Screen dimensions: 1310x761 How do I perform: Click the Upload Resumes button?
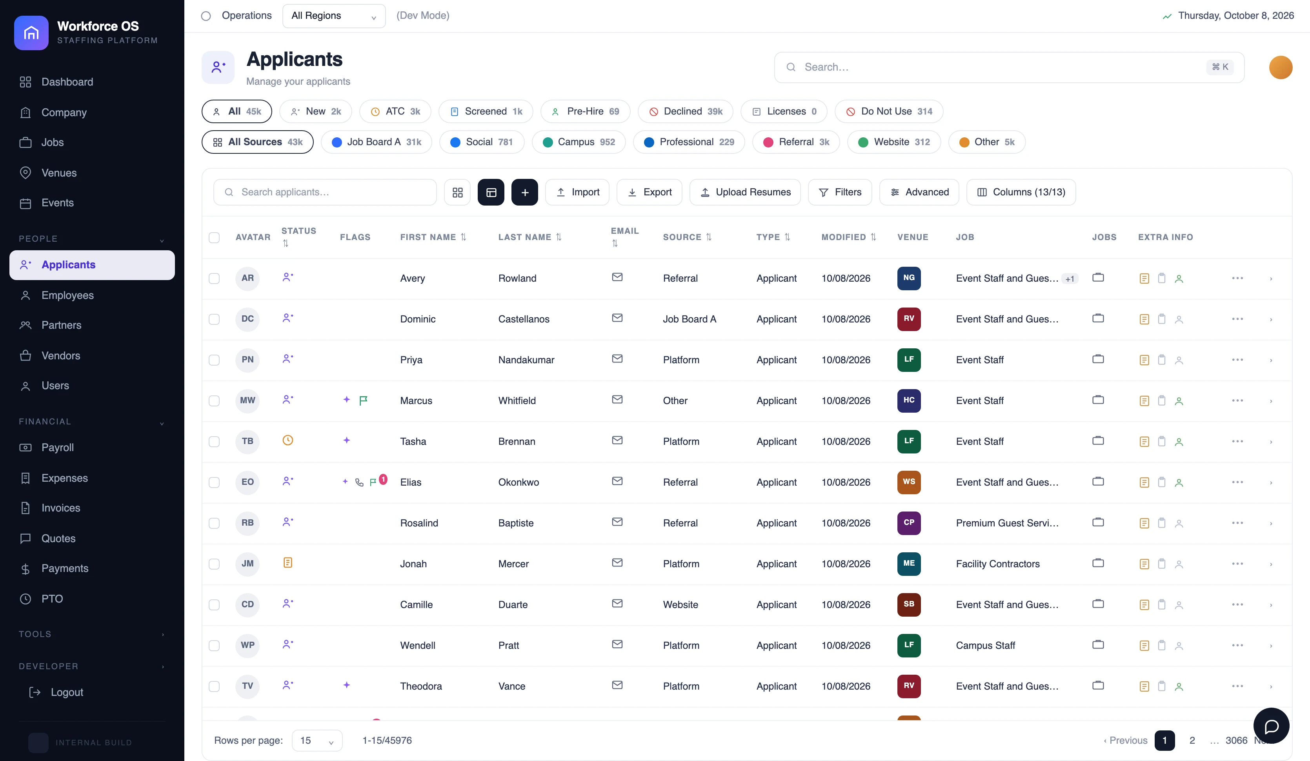[745, 192]
